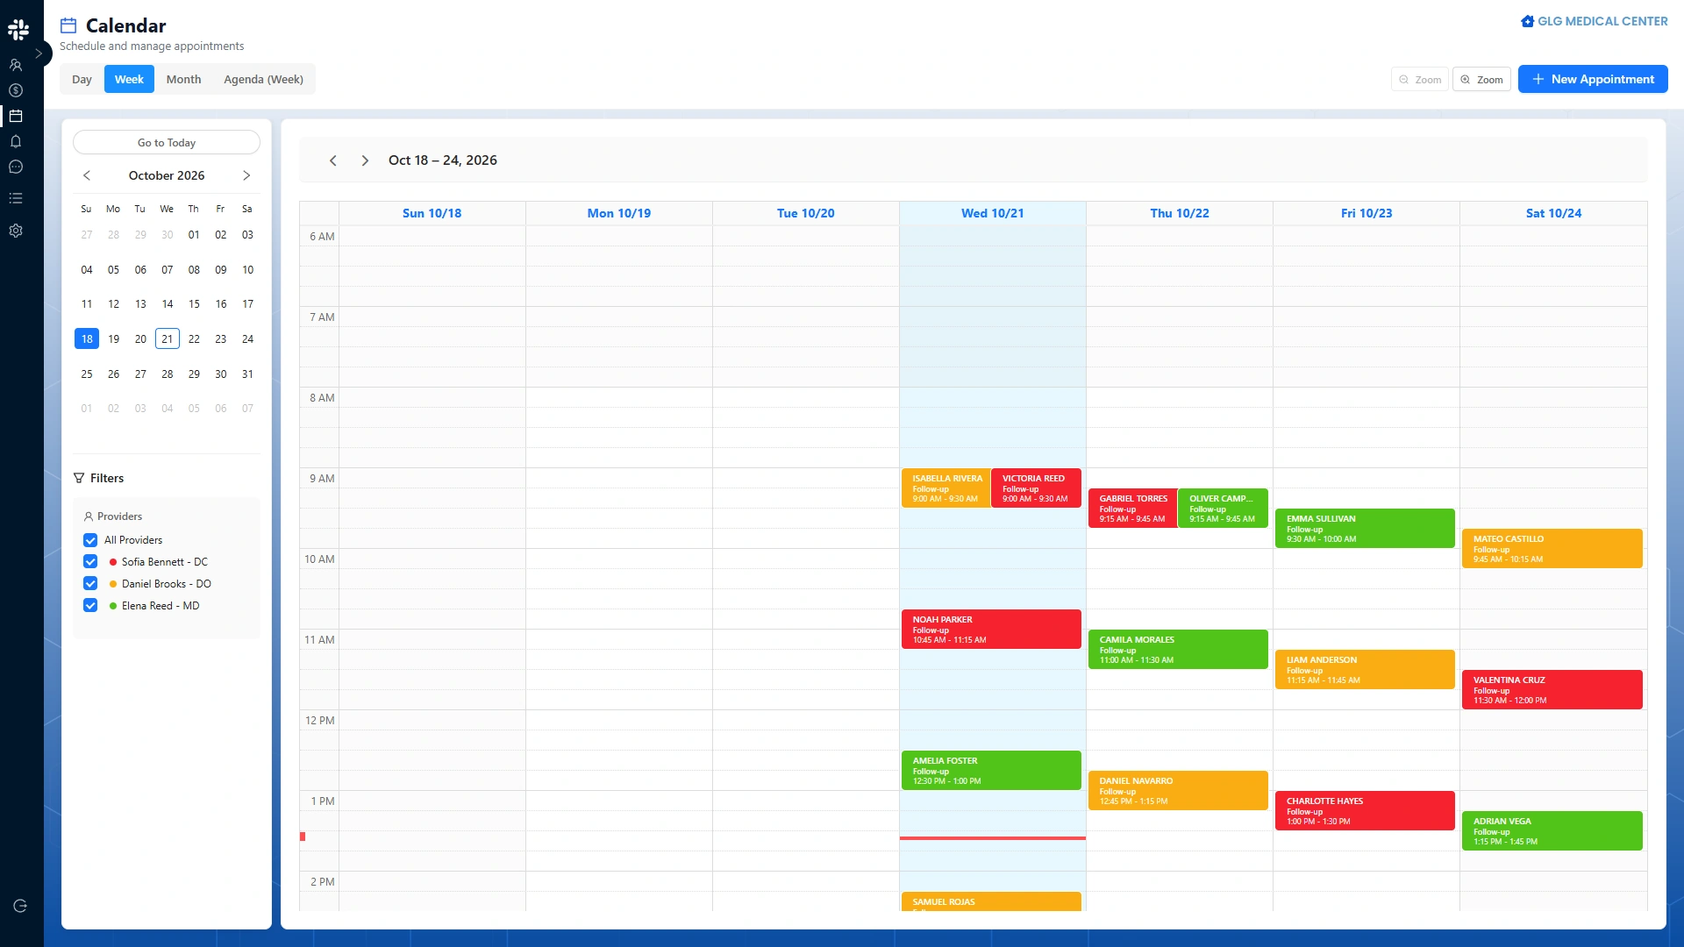Open the Wed 10/21 day header
Viewport: 1684px width, 947px height.
pyautogui.click(x=992, y=213)
